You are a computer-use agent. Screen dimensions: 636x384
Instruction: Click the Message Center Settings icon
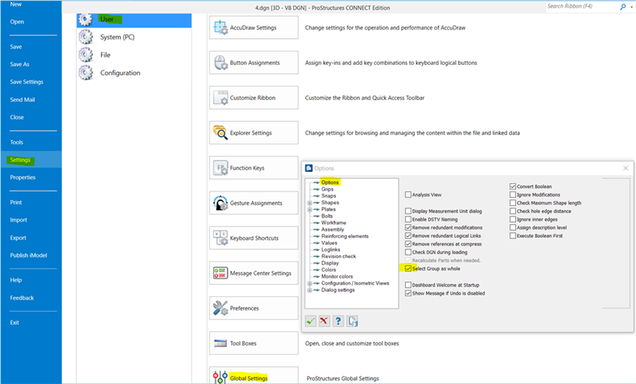pos(221,273)
